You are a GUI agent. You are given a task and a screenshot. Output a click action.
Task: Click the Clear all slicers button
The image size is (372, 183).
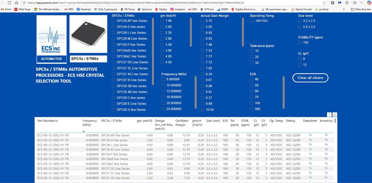pos(310,78)
